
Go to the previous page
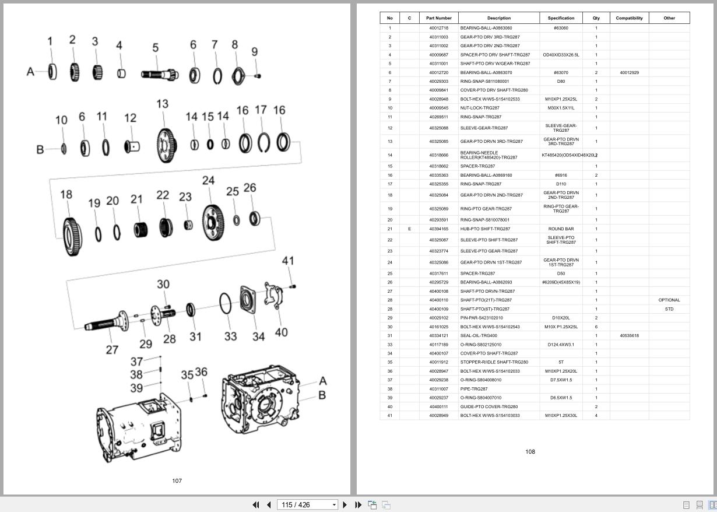point(269,504)
